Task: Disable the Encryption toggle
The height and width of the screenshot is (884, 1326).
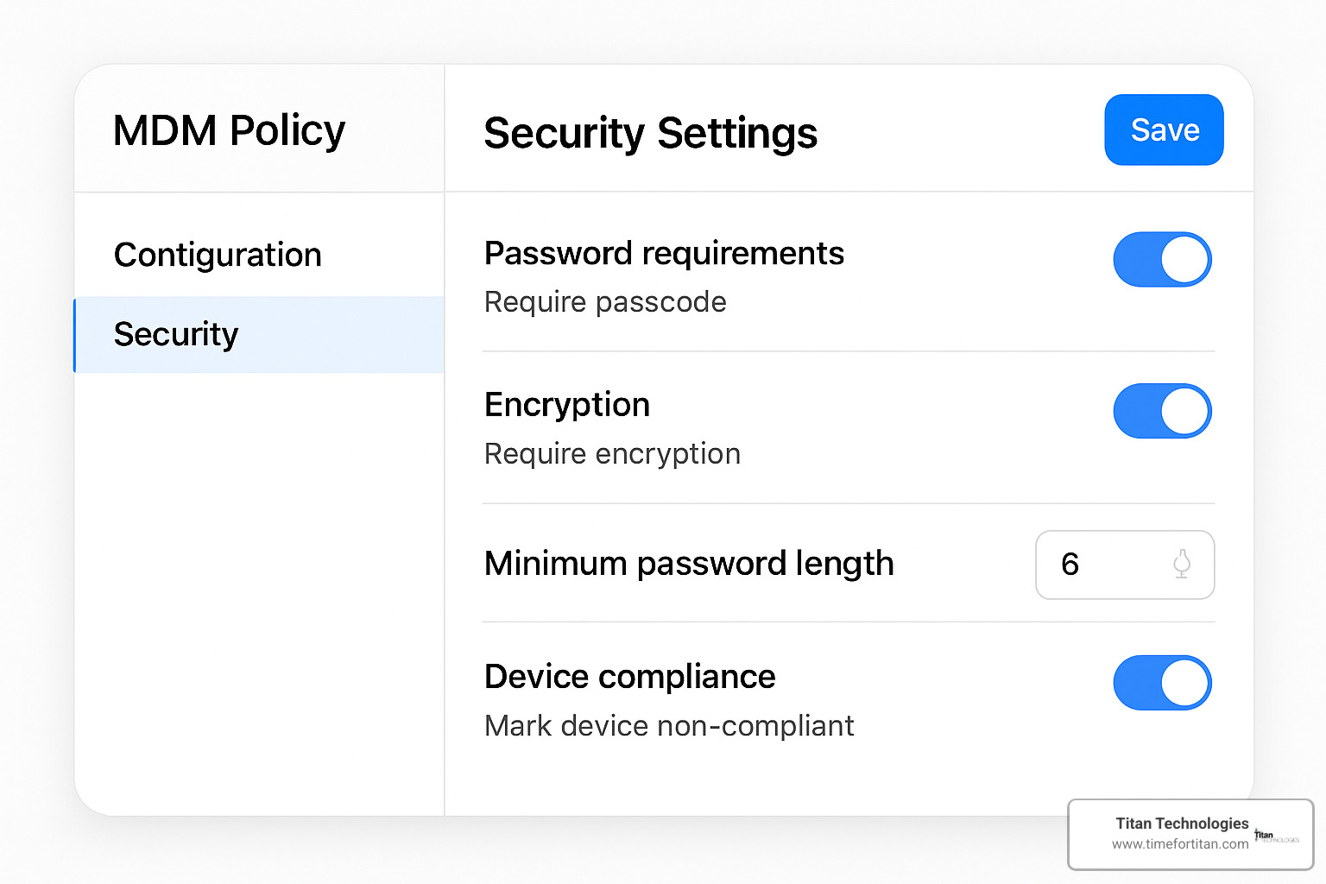Action: (1162, 411)
